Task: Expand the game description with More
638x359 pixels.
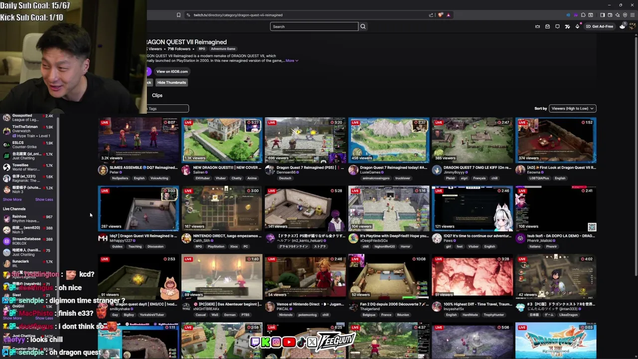Action: [292, 60]
